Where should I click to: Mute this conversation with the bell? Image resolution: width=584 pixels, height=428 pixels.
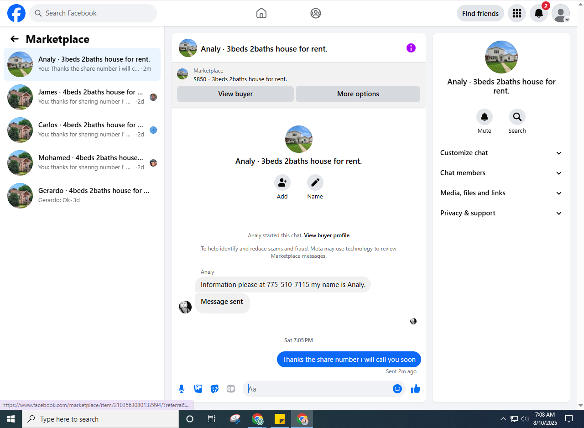[x=485, y=117]
